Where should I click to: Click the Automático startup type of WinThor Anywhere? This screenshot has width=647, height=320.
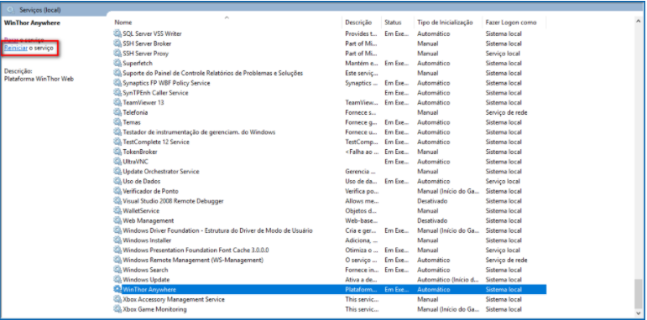tap(434, 290)
